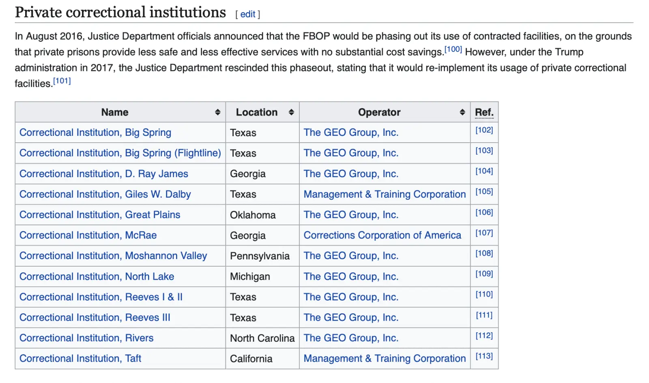Screen dimensions: 649x383
Task: Visit Corrections Corporation of America link
Action: 382,235
